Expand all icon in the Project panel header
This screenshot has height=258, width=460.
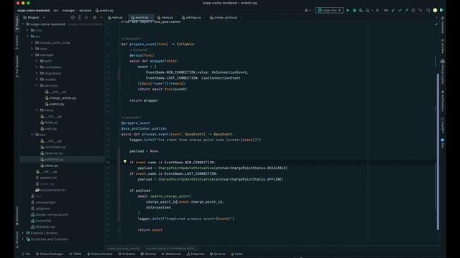[x=80, y=17]
